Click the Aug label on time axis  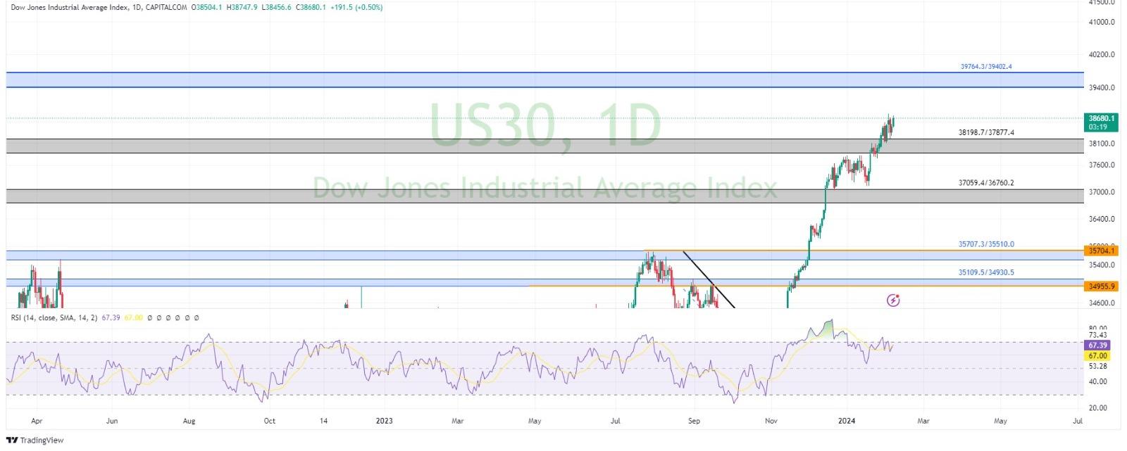click(x=189, y=421)
